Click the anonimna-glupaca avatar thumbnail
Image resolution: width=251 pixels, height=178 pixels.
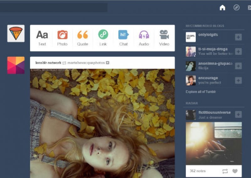tap(191, 66)
